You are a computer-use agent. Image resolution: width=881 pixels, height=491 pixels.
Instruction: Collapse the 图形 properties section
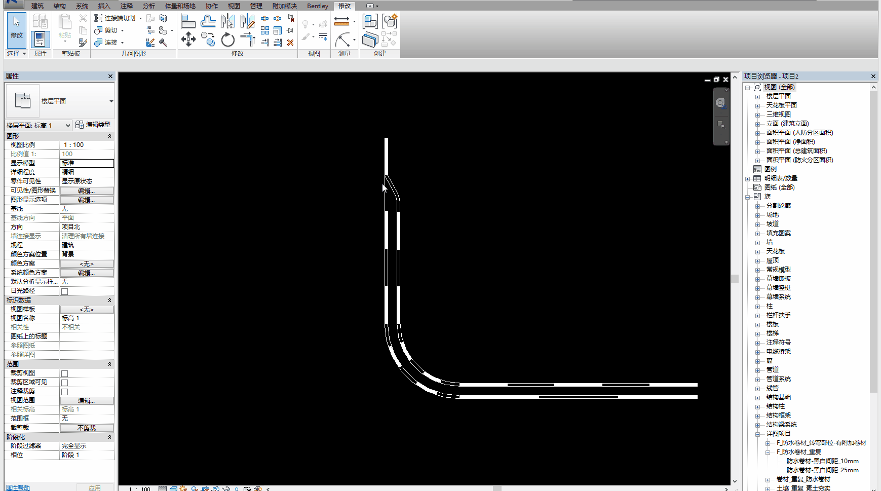tap(109, 136)
